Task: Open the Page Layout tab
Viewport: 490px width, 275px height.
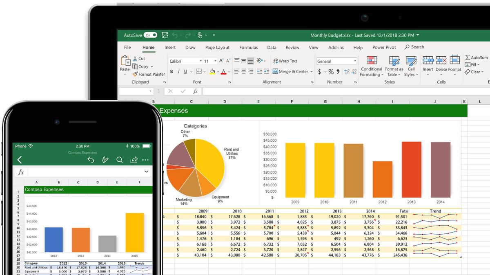Action: tap(217, 47)
